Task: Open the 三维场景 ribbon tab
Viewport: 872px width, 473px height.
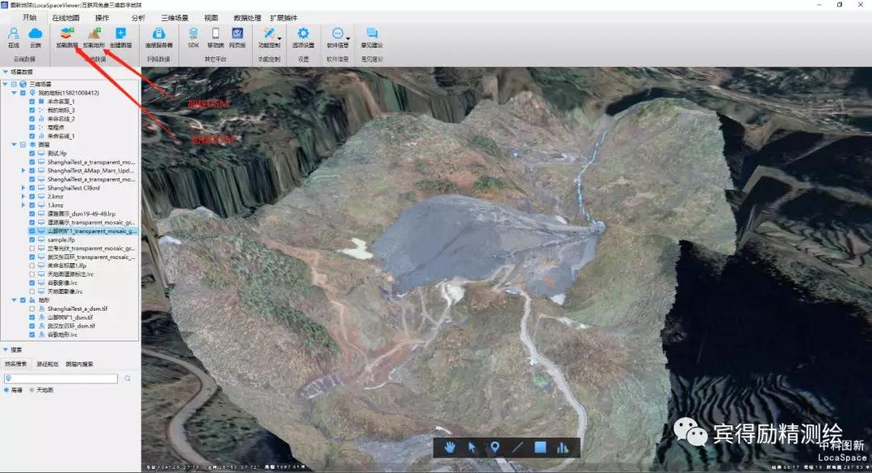Action: [174, 17]
